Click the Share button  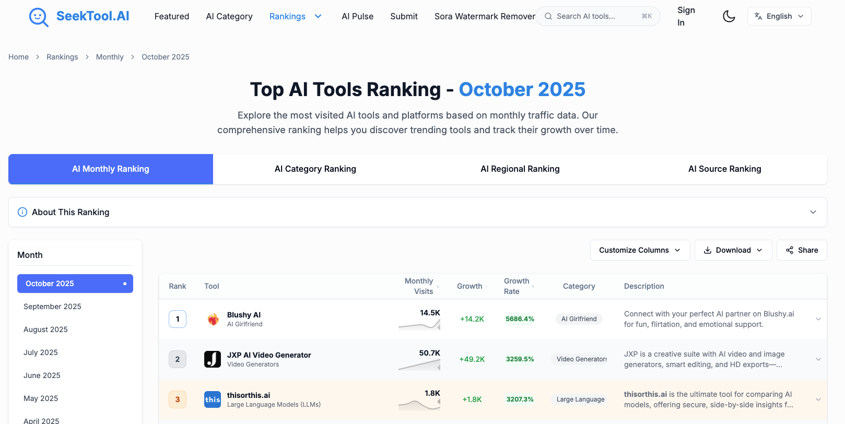point(802,250)
